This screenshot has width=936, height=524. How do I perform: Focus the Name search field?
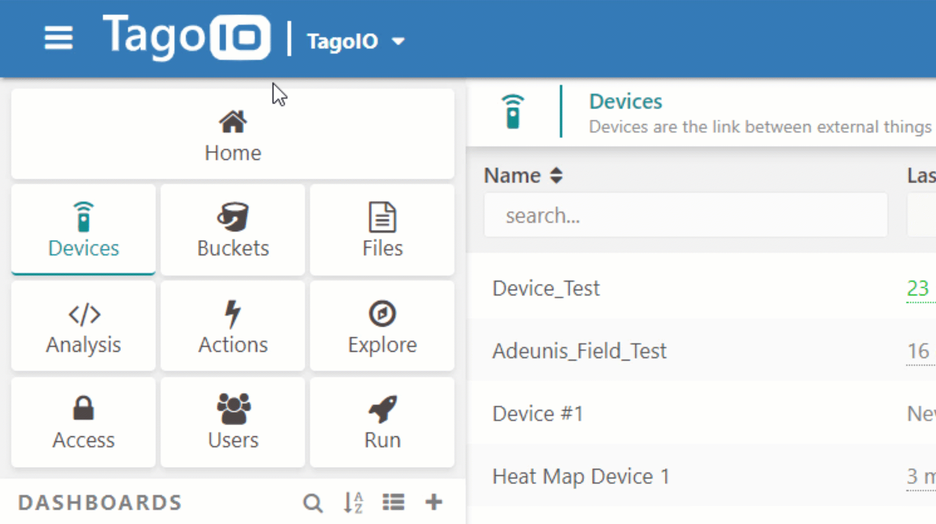[x=685, y=215]
